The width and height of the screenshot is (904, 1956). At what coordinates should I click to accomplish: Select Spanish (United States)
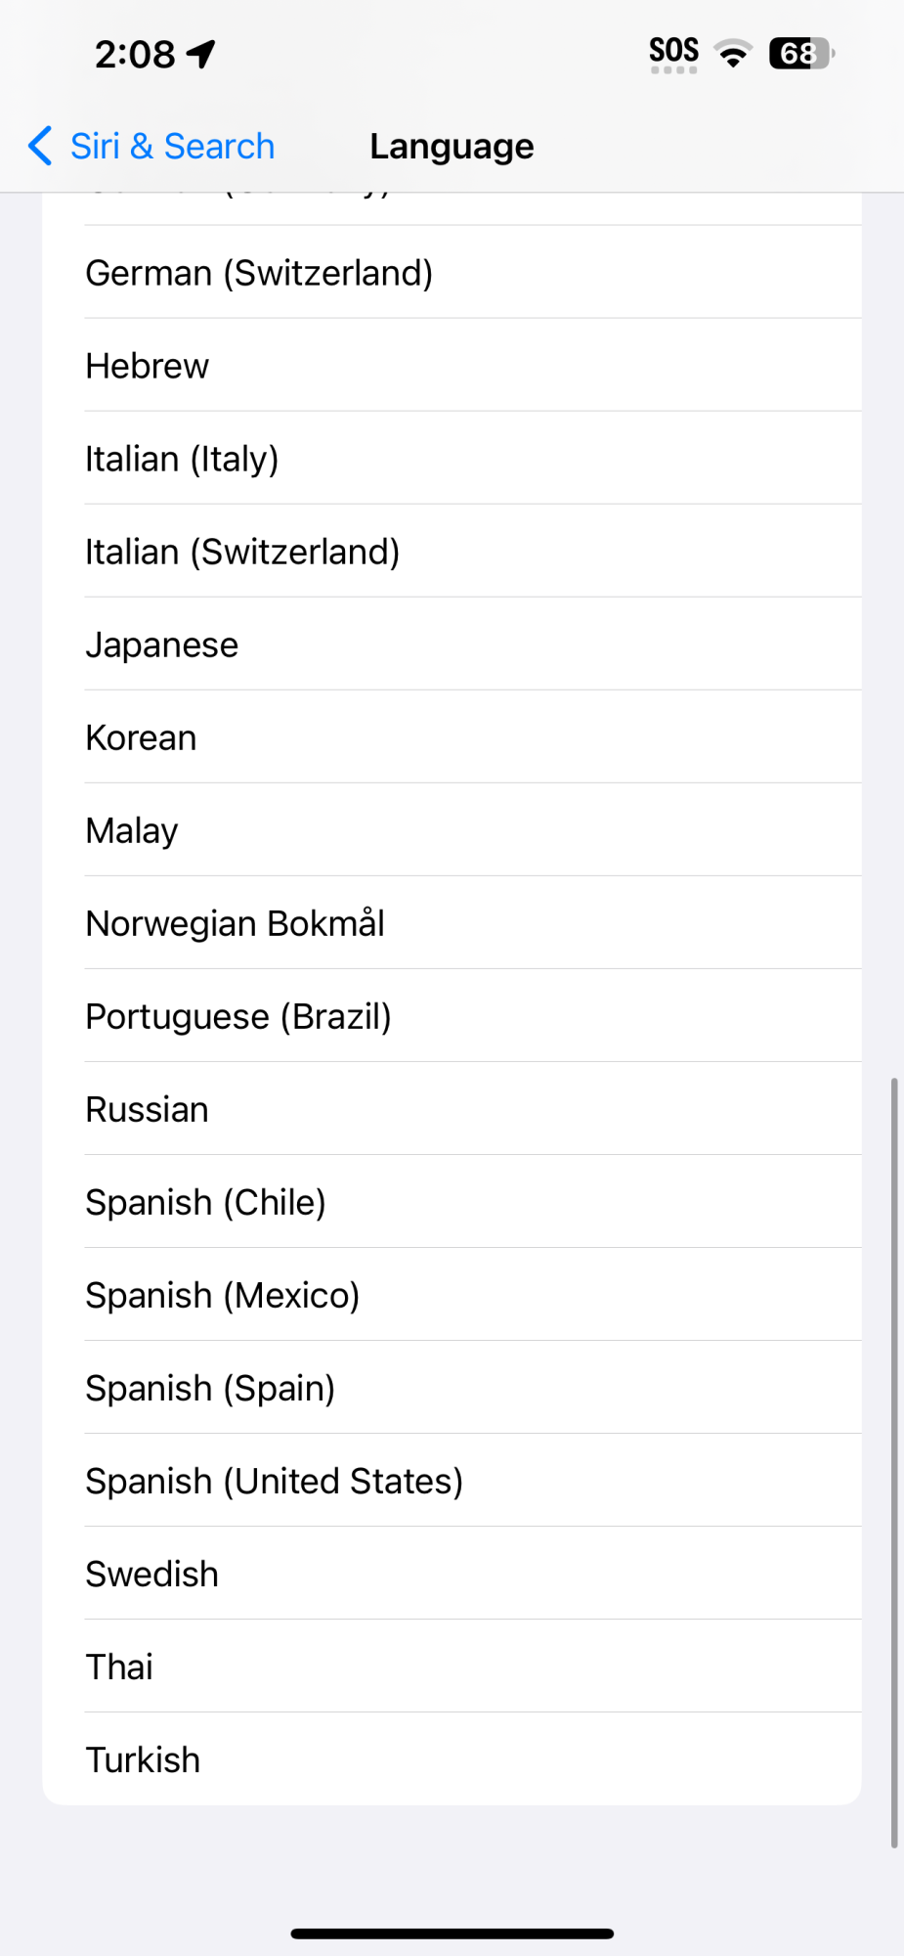point(274,1481)
